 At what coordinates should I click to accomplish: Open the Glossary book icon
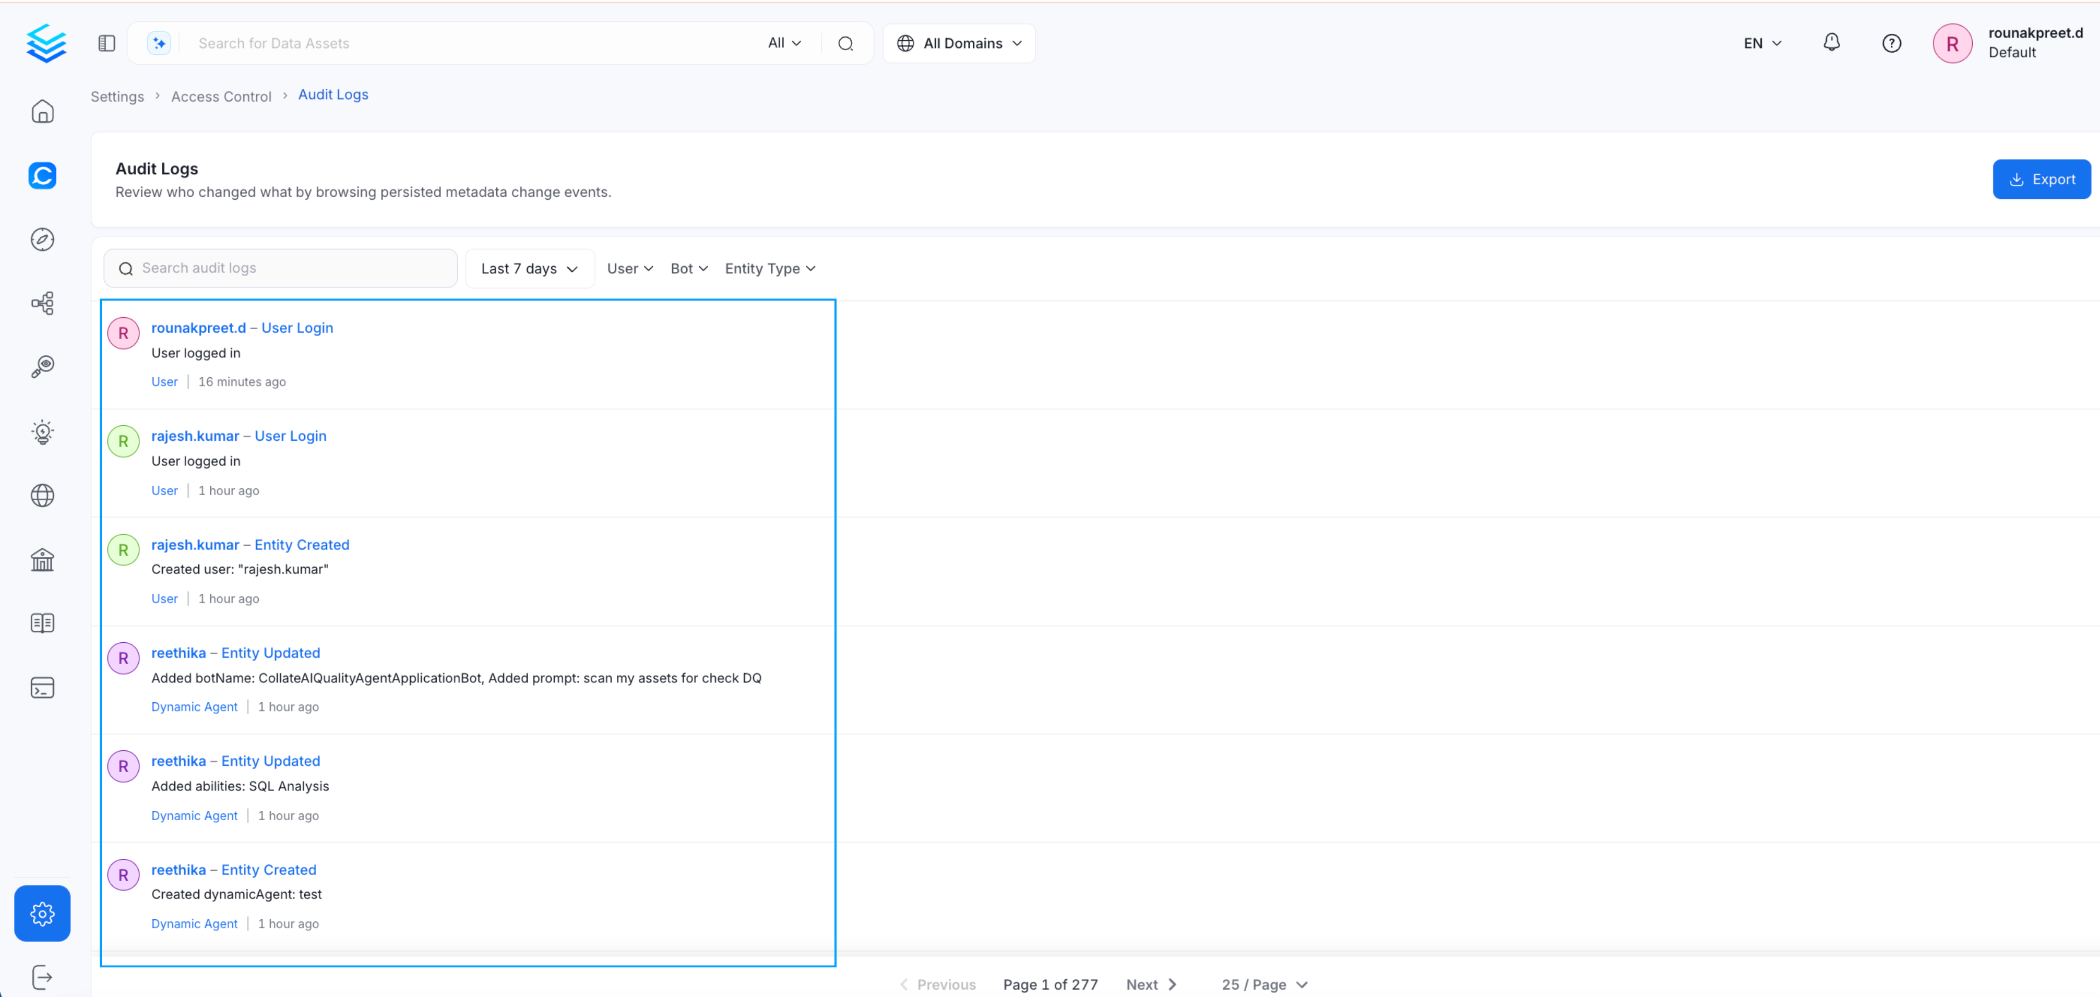[42, 623]
